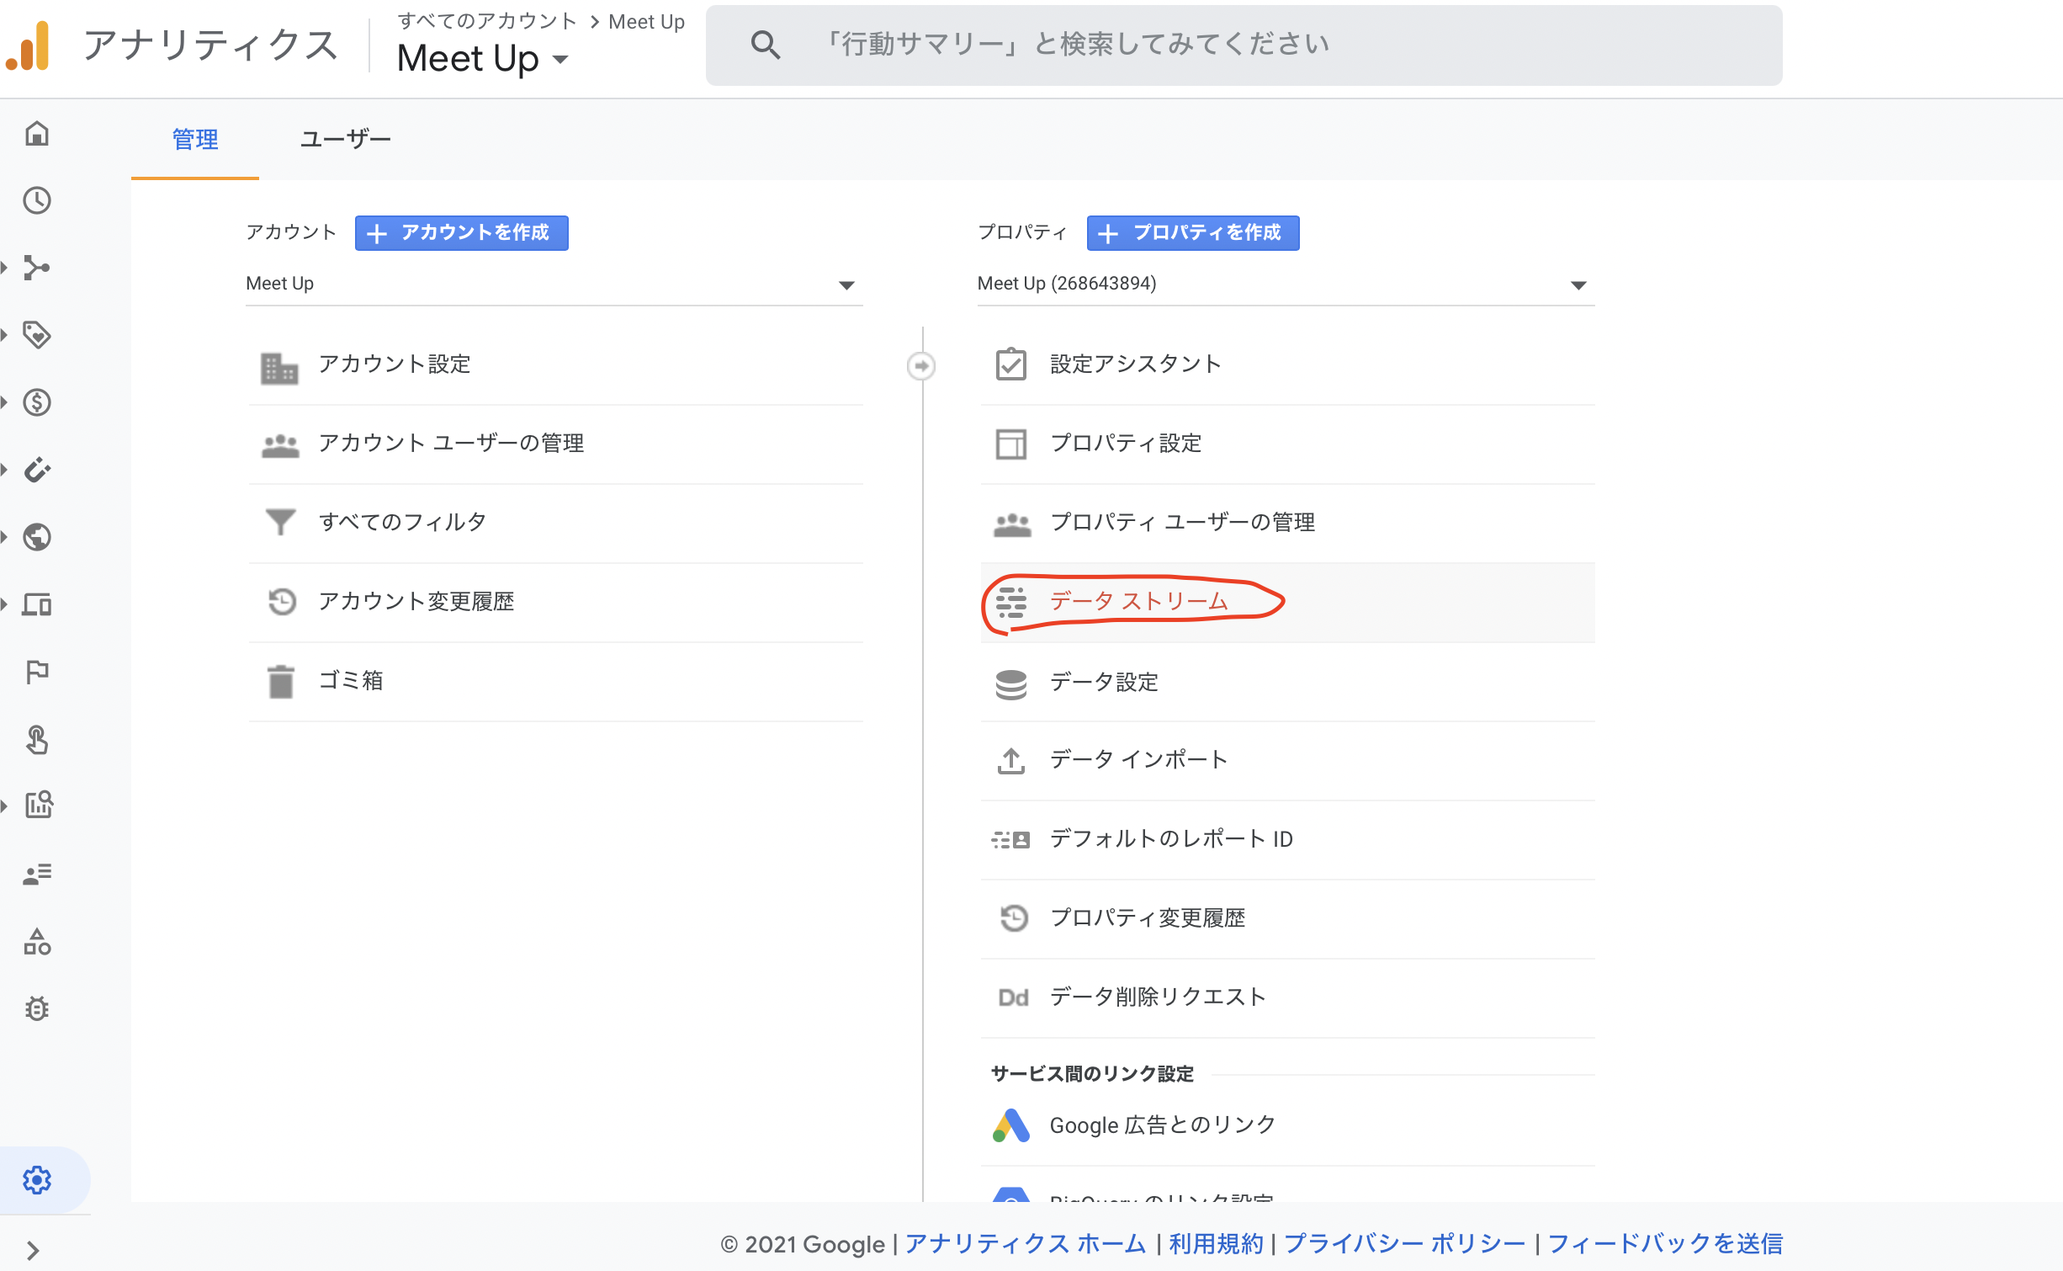Switch to the ユーザー tab
Image resolution: width=2063 pixels, height=1271 pixels.
(345, 139)
